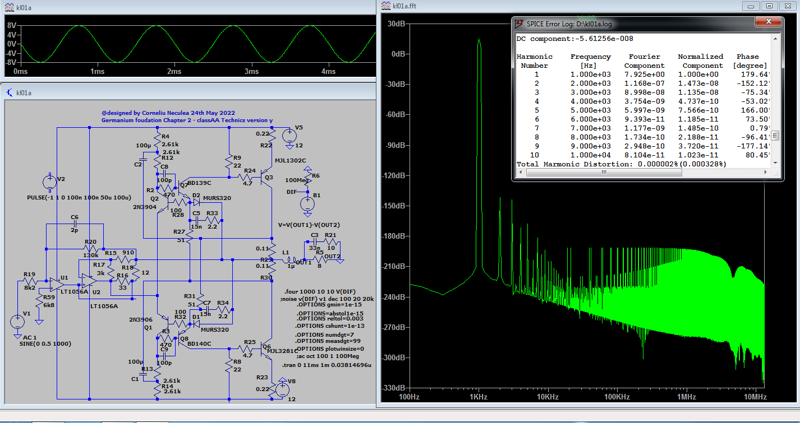Screen dimensions: 800x423
Task: Select capacitor C6 2p
Action: tap(75, 224)
